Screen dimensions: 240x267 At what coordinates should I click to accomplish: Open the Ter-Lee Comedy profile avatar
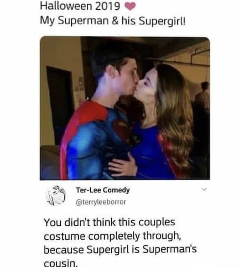[56, 195]
